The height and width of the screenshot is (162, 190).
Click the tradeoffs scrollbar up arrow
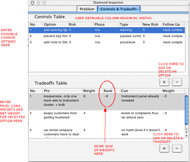[187, 132]
